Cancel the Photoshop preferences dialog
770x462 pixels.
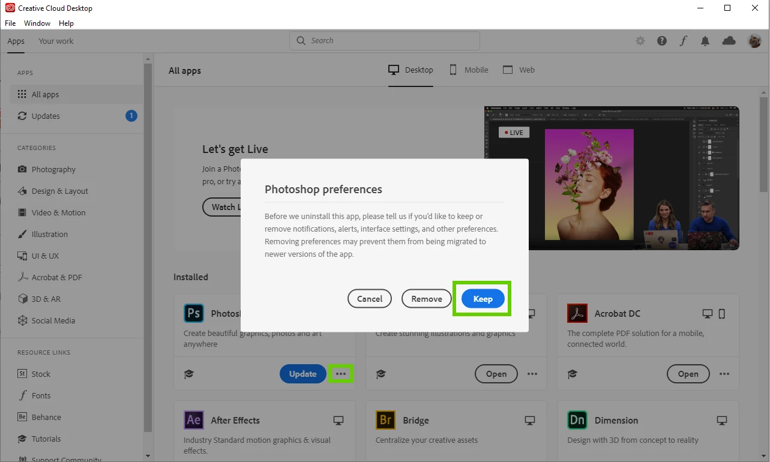pos(370,299)
